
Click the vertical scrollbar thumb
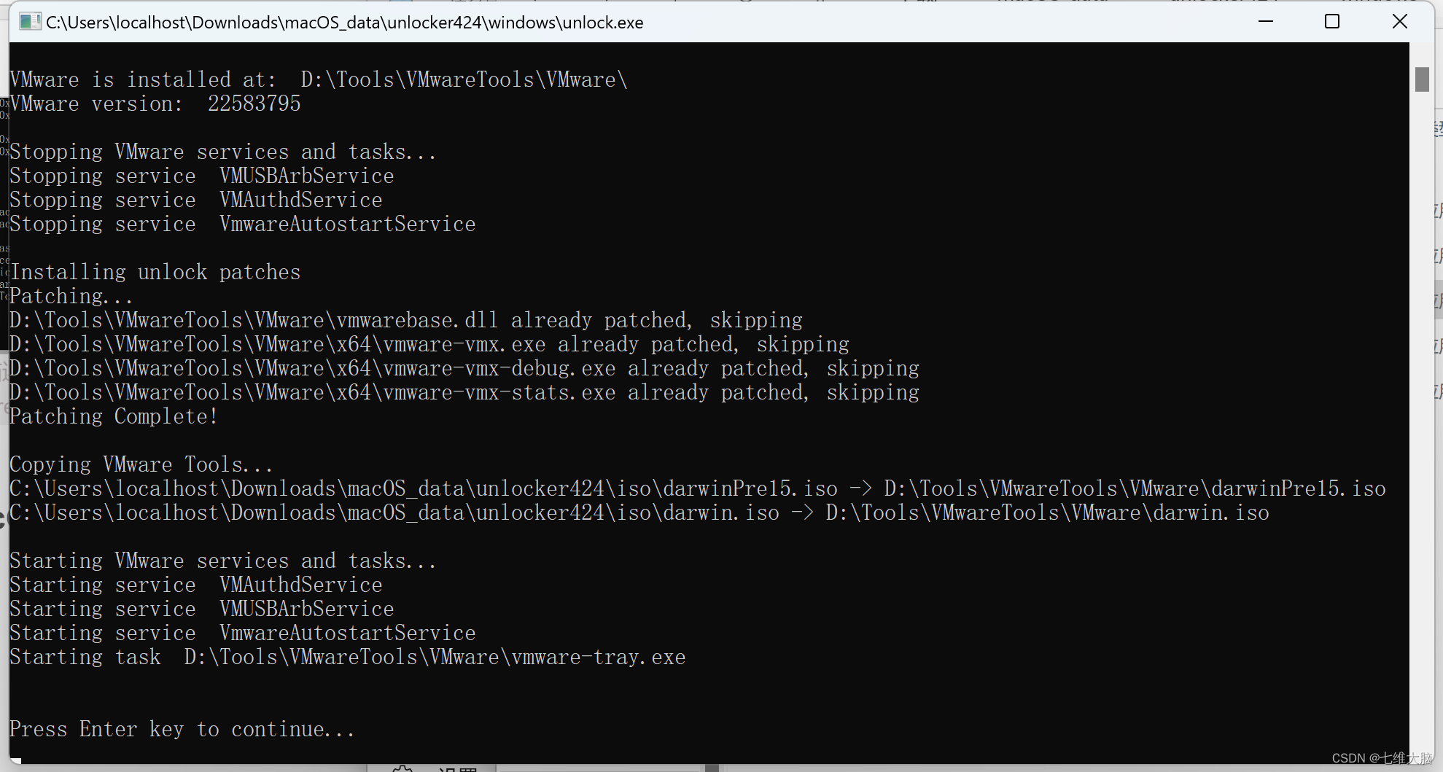point(1422,79)
